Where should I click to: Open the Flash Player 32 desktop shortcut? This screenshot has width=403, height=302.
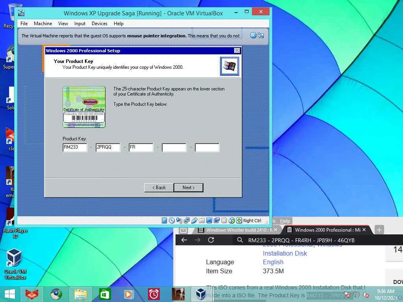point(15,223)
